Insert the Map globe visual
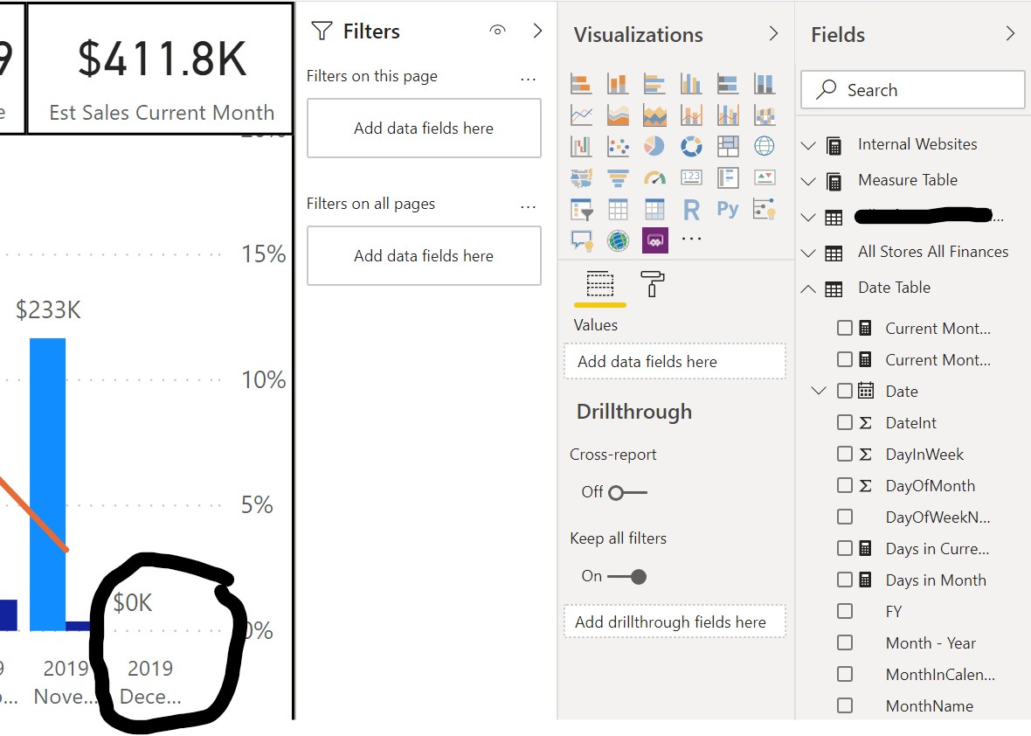This screenshot has height=736, width=1031. coord(764,146)
